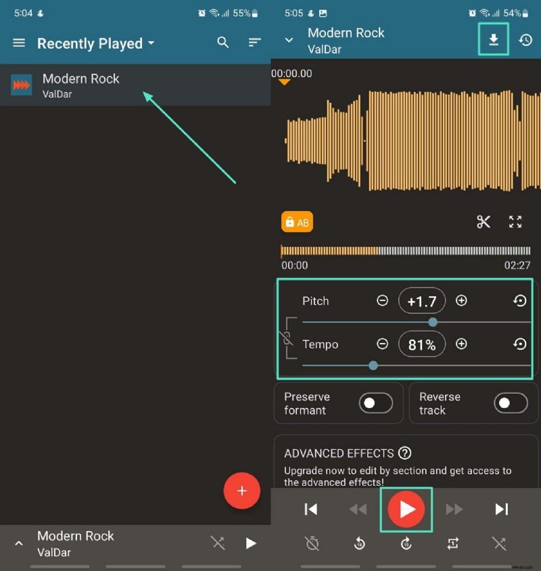Screen dimensions: 541x571
Task: Download the Modern Rock track
Action: tap(493, 39)
